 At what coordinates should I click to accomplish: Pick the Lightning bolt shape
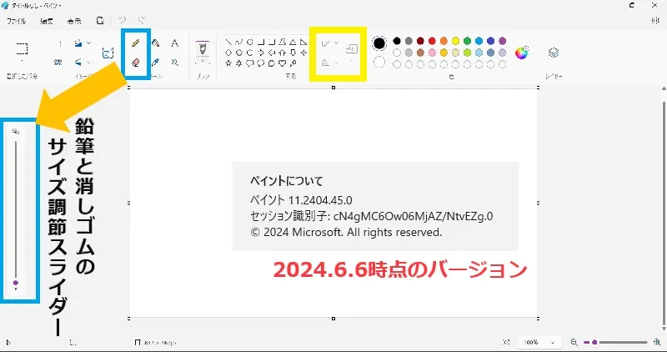pyautogui.click(x=293, y=63)
